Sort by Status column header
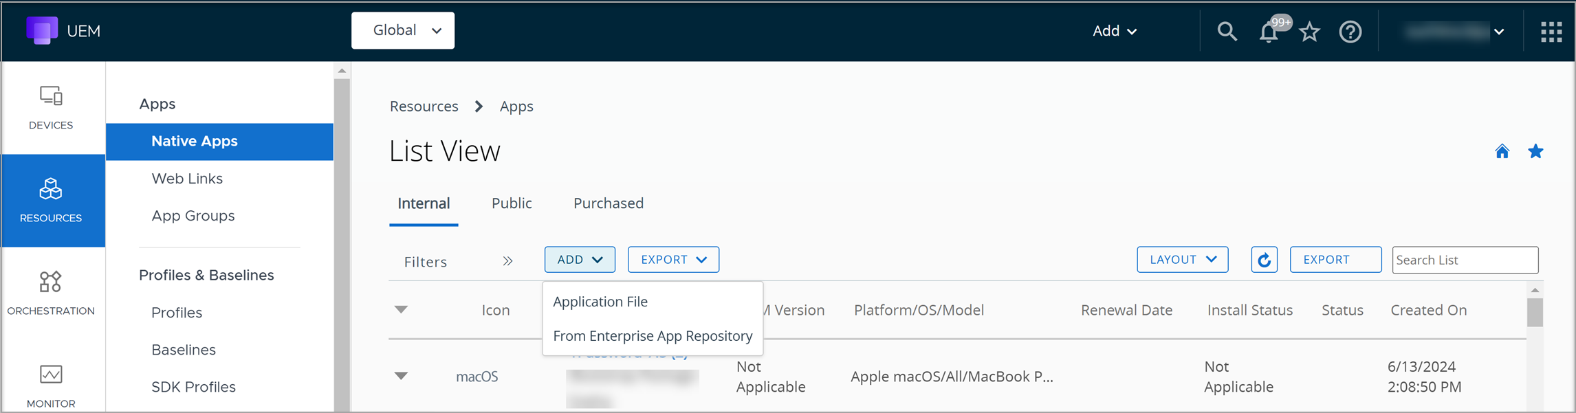The width and height of the screenshot is (1576, 413). [x=1342, y=310]
